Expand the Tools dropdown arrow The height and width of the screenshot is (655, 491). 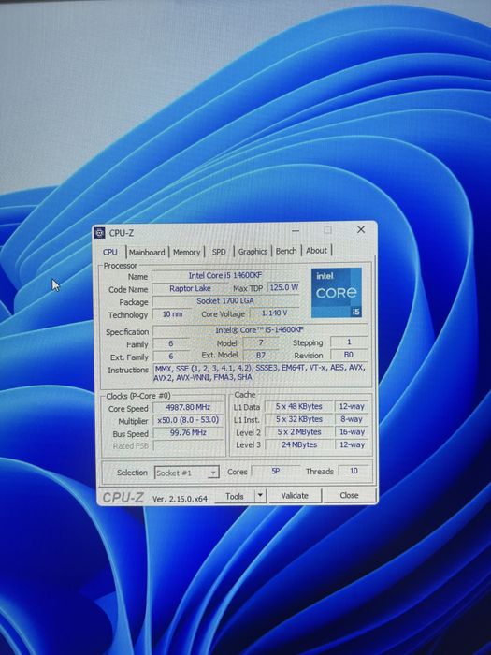260,495
